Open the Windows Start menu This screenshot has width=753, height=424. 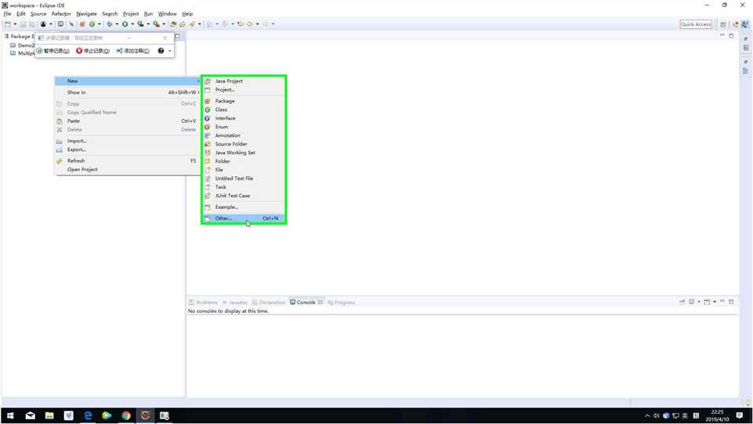10,415
